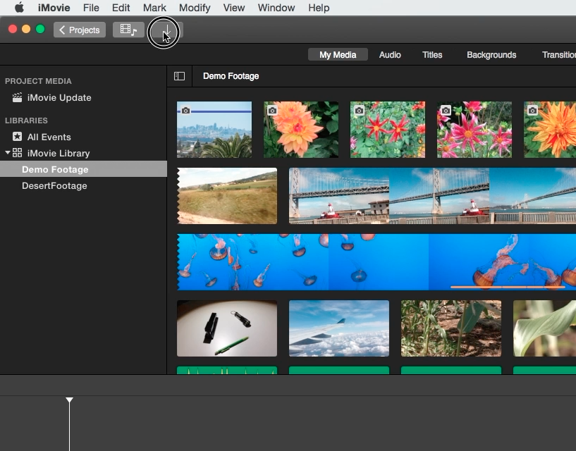
Task: Click the media browser filmstrip icon
Action: (x=128, y=30)
